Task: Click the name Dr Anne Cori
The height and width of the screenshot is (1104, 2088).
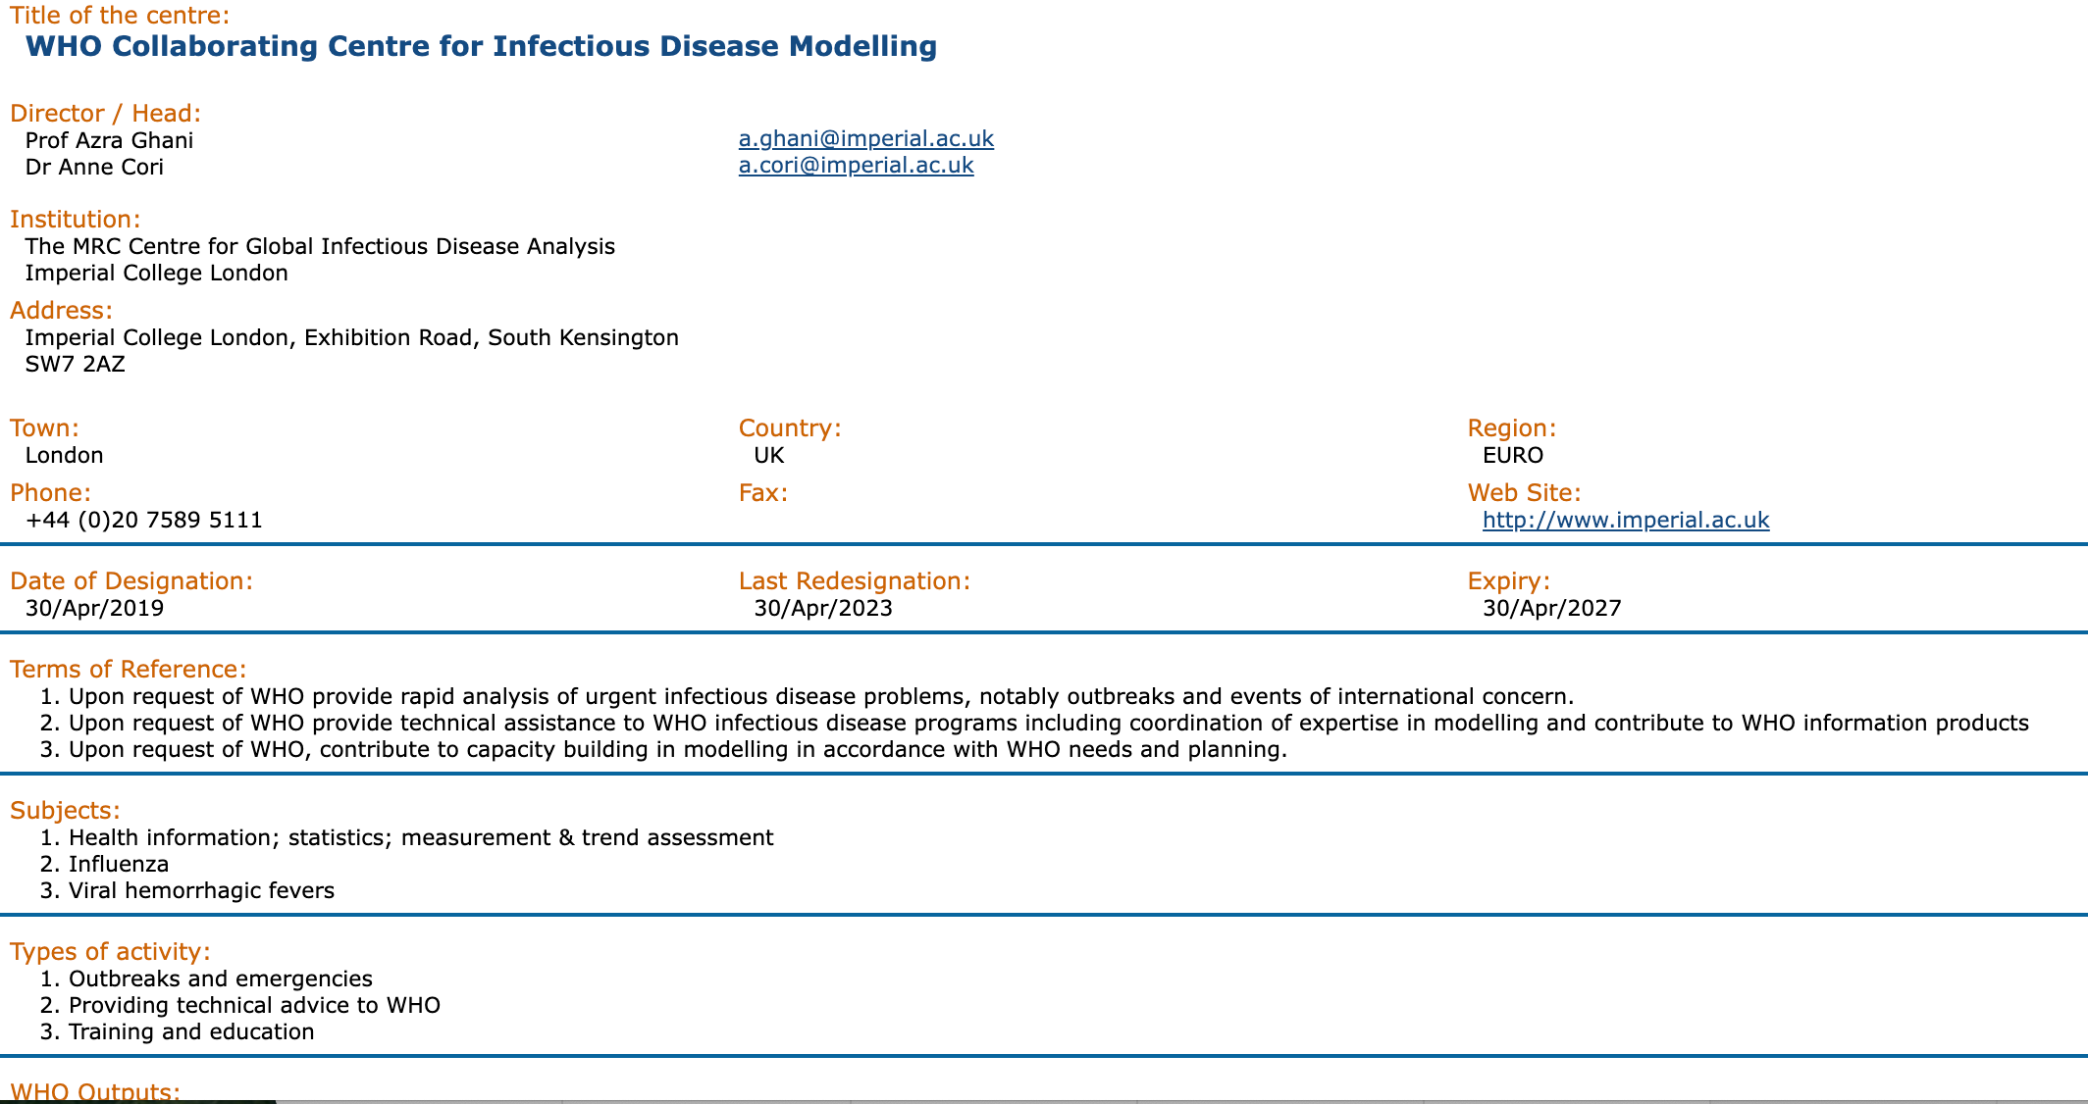Action: click(94, 168)
